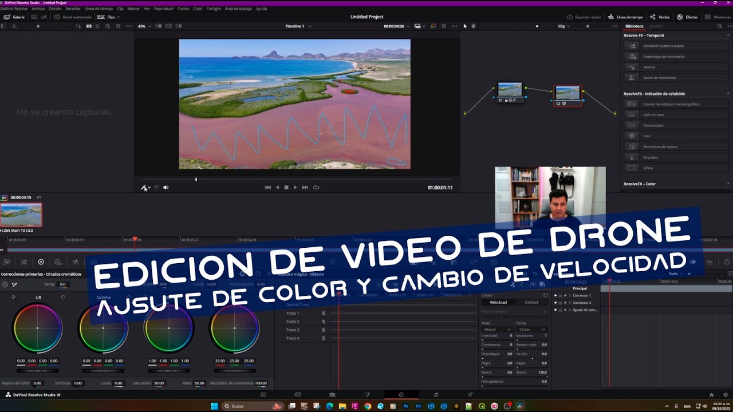The width and height of the screenshot is (733, 412).
Task: Select the Desenfoque de movimiento effect
Action: (x=676, y=57)
